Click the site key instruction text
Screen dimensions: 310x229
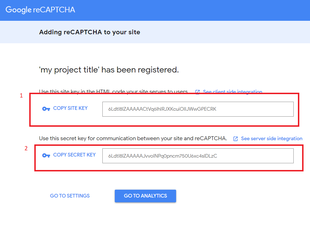coord(113,92)
